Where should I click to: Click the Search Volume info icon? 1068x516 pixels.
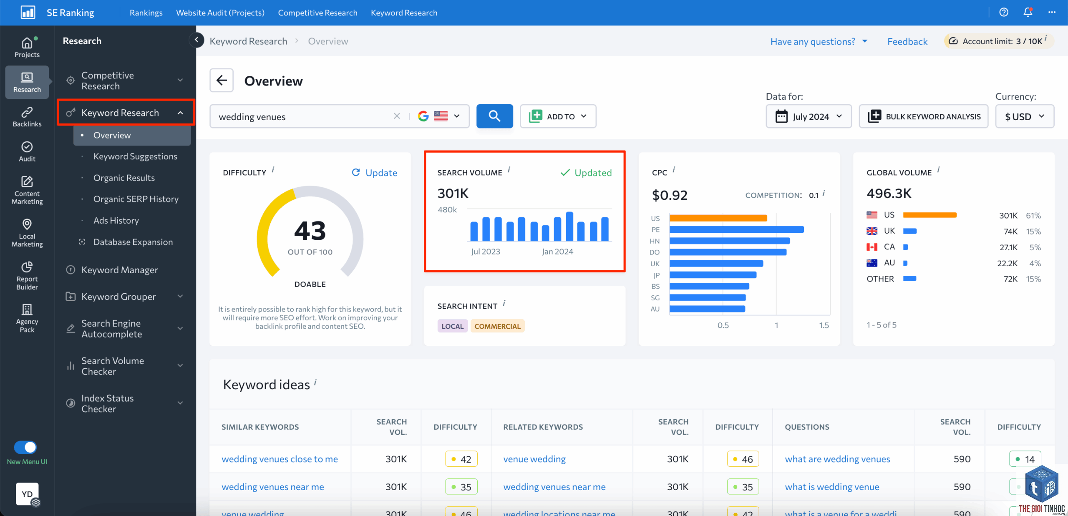click(x=509, y=170)
